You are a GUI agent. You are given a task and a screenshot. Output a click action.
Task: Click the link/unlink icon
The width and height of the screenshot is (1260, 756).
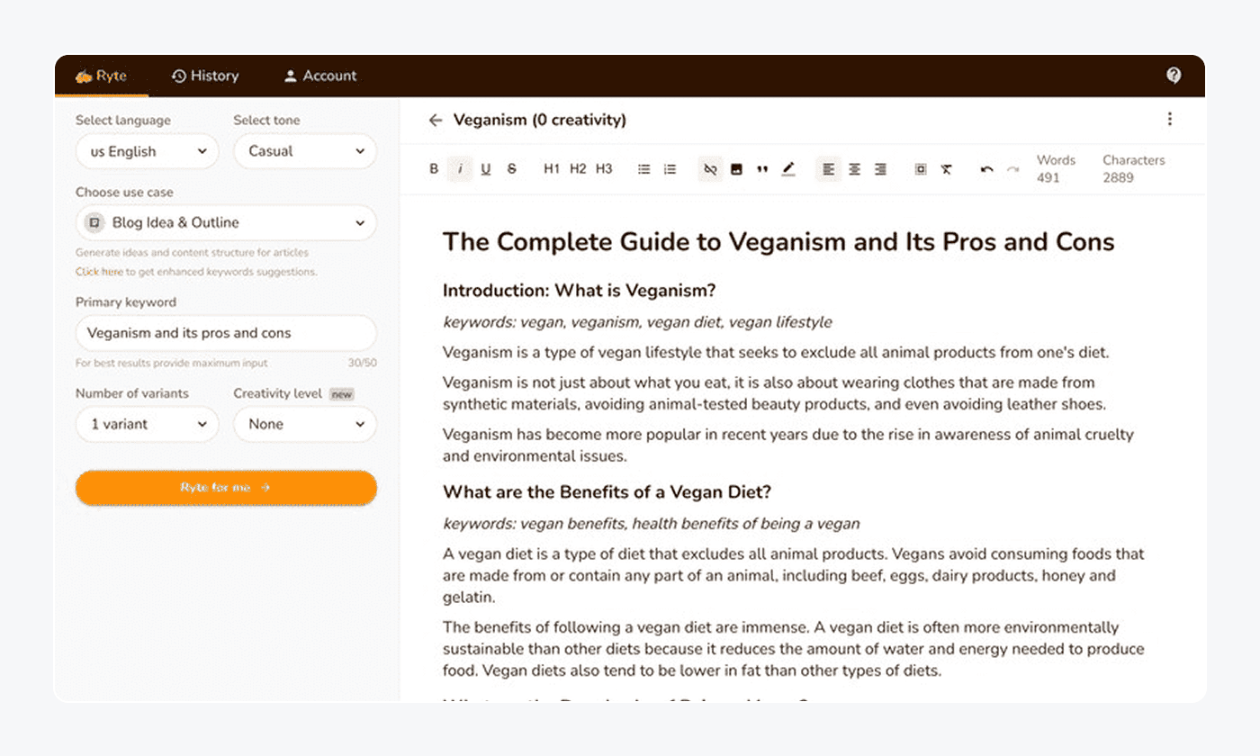[x=710, y=169]
